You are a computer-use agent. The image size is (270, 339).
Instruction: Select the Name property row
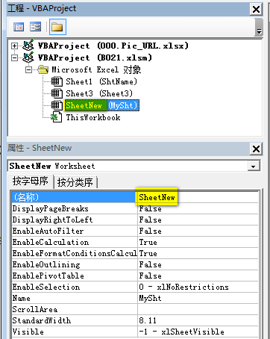[x=74, y=298]
